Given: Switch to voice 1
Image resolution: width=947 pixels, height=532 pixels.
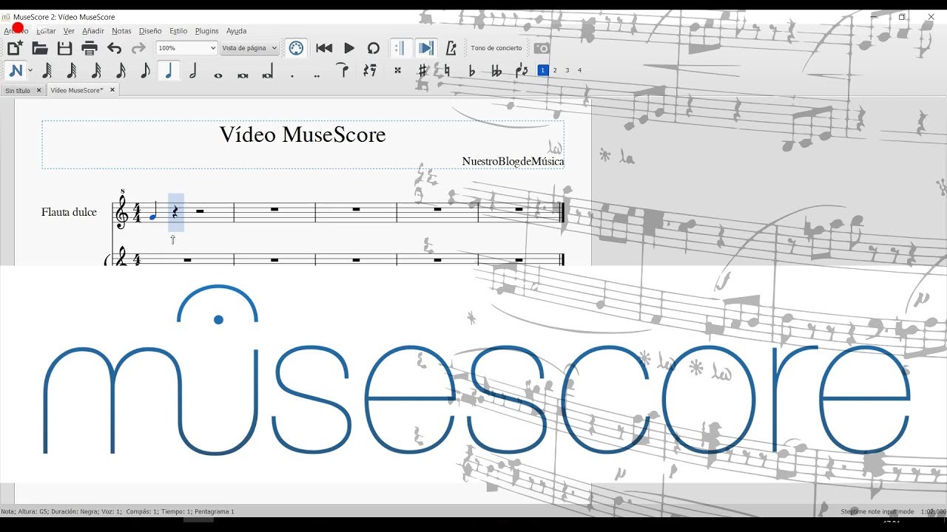Looking at the screenshot, I should tap(542, 70).
